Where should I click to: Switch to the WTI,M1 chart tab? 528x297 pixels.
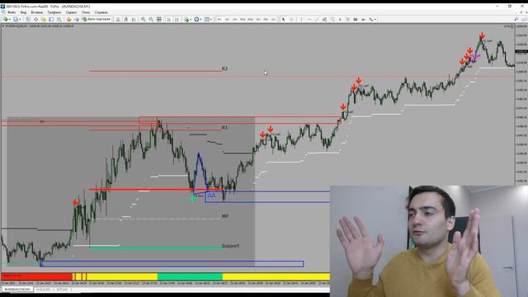pos(62,290)
